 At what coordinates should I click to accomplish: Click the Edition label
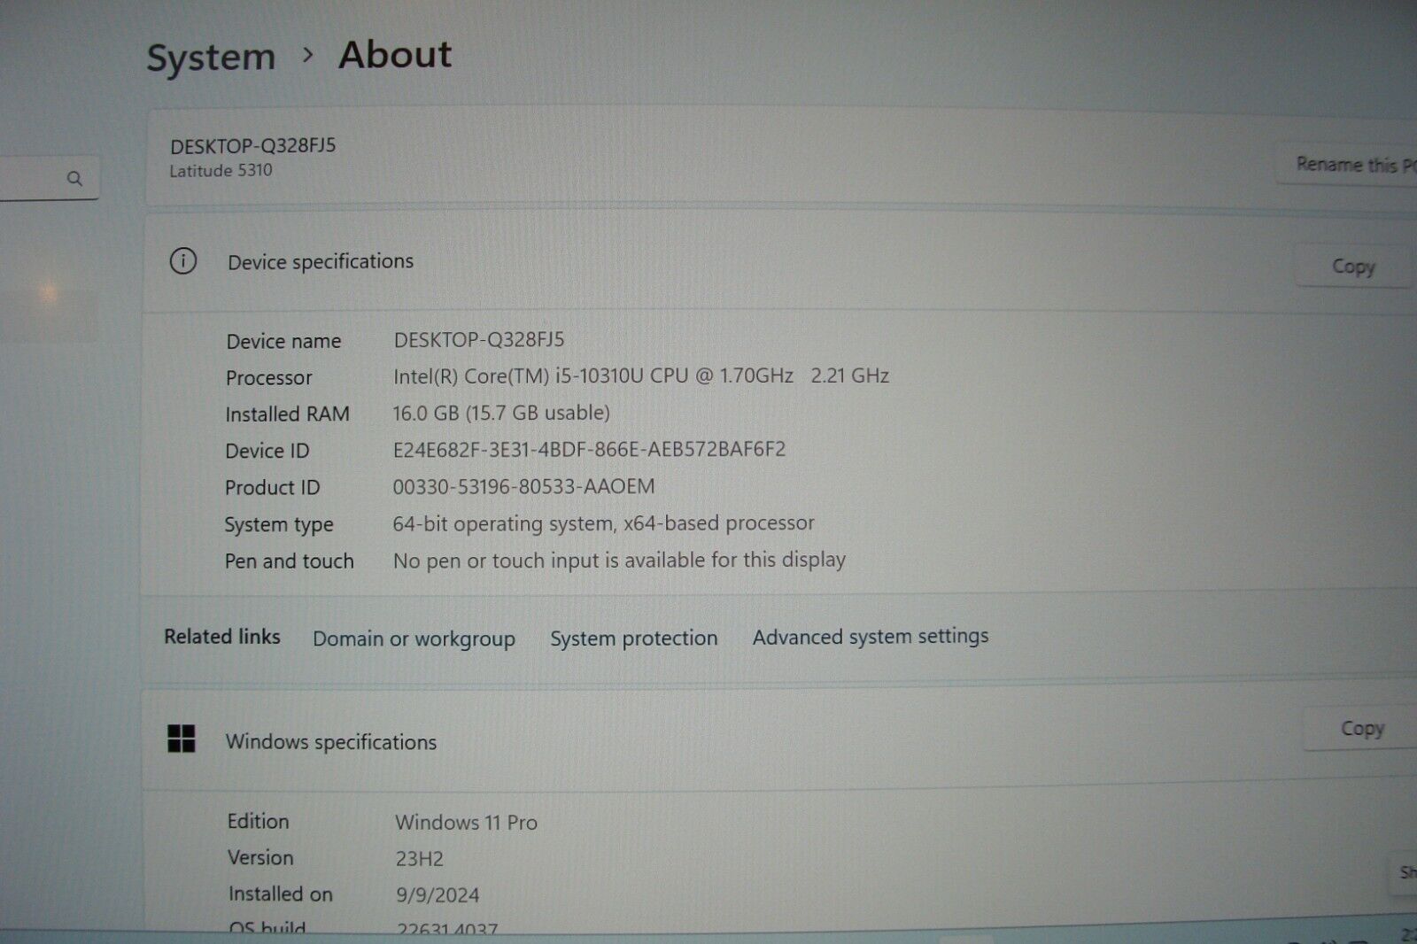point(258,822)
